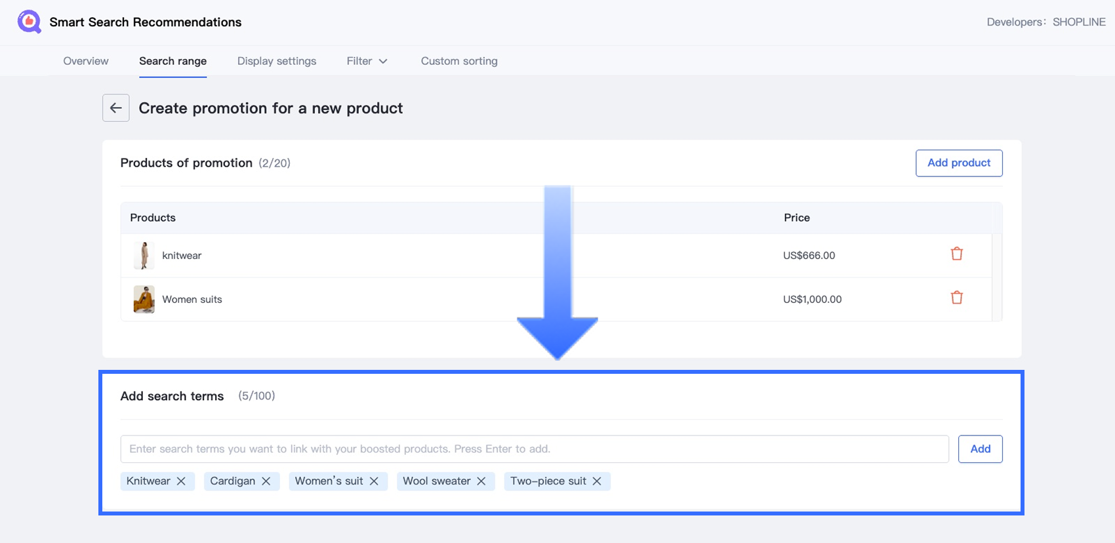Remove the Two-piece suit search term
This screenshot has width=1115, height=543.
click(597, 481)
